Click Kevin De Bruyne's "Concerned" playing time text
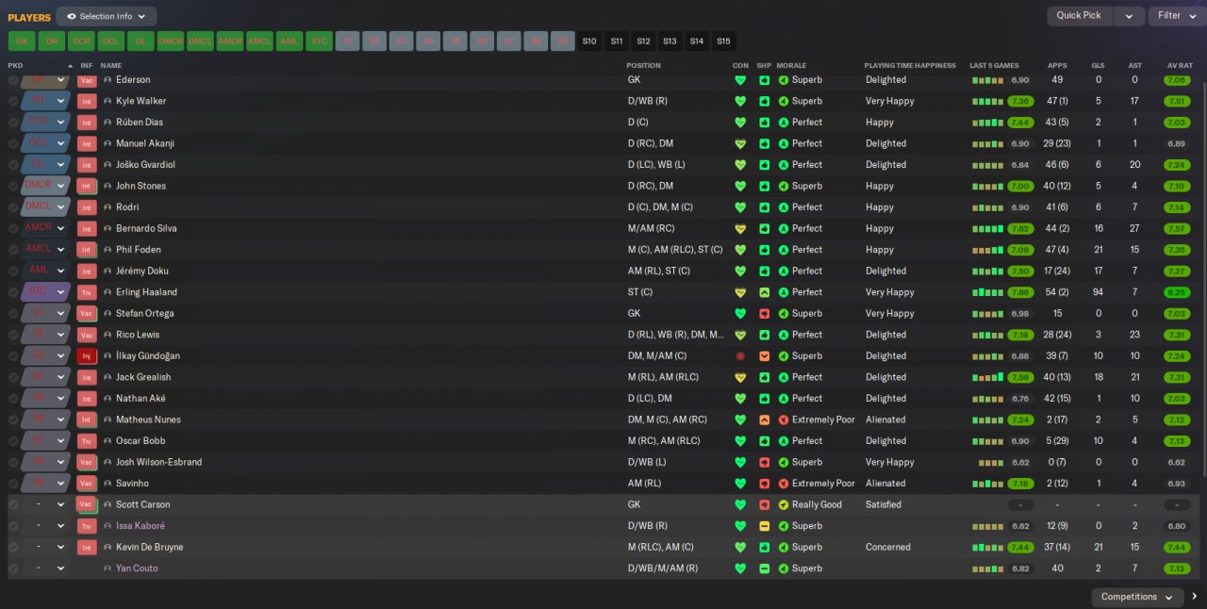Viewport: 1207px width, 609px height. [888, 547]
